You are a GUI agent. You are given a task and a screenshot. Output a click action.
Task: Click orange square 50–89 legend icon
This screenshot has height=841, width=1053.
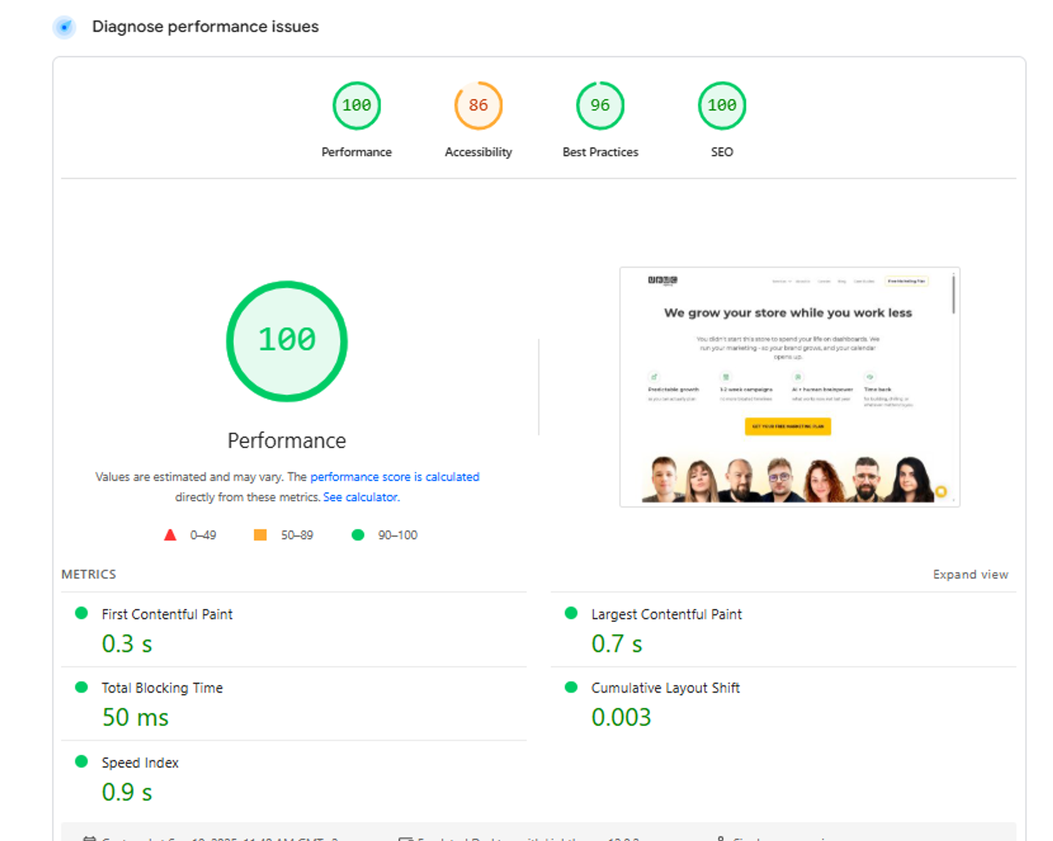260,535
